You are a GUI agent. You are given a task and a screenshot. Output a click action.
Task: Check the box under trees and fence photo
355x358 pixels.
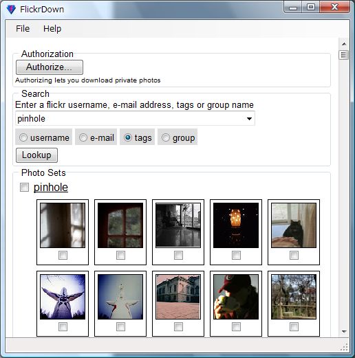point(294,327)
